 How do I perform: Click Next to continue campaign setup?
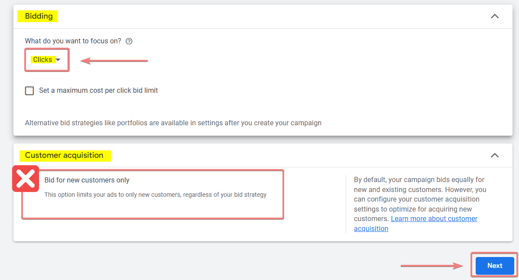[494, 265]
